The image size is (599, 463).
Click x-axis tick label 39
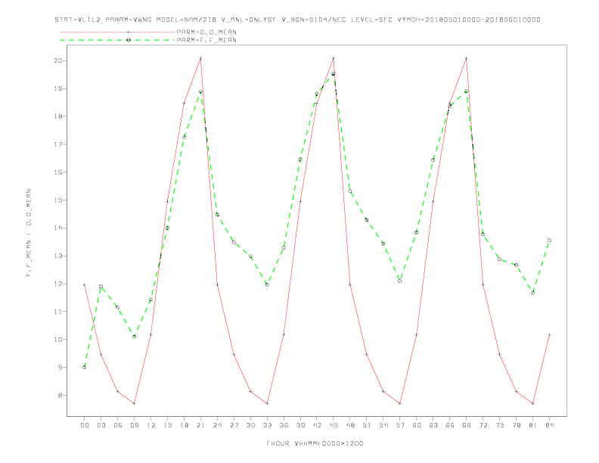pyautogui.click(x=300, y=425)
